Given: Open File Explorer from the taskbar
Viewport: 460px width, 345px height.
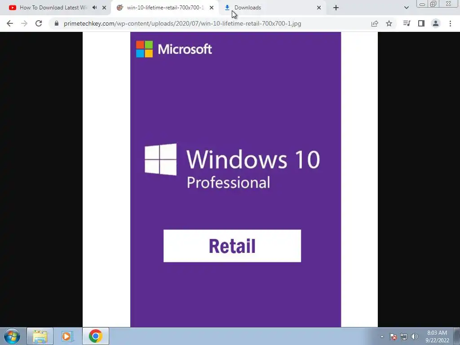Looking at the screenshot, I should pyautogui.click(x=40, y=336).
